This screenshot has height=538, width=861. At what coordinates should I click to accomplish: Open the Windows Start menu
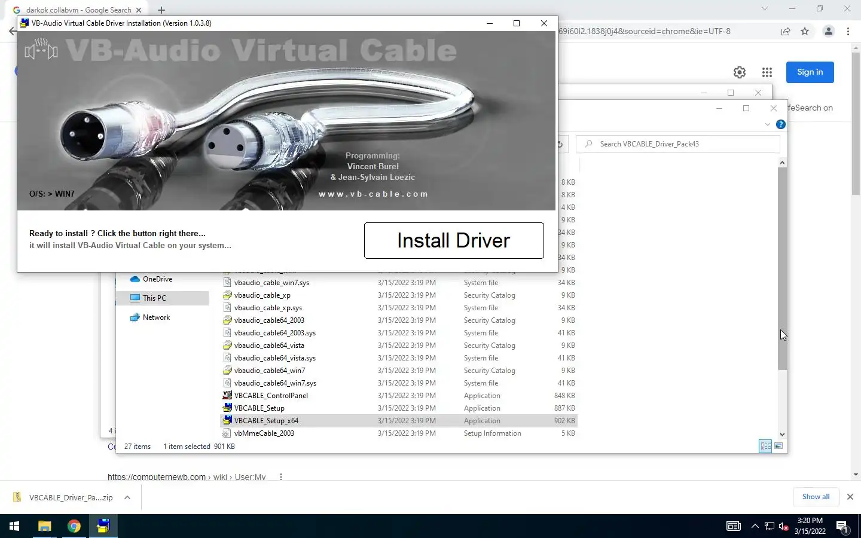(14, 526)
